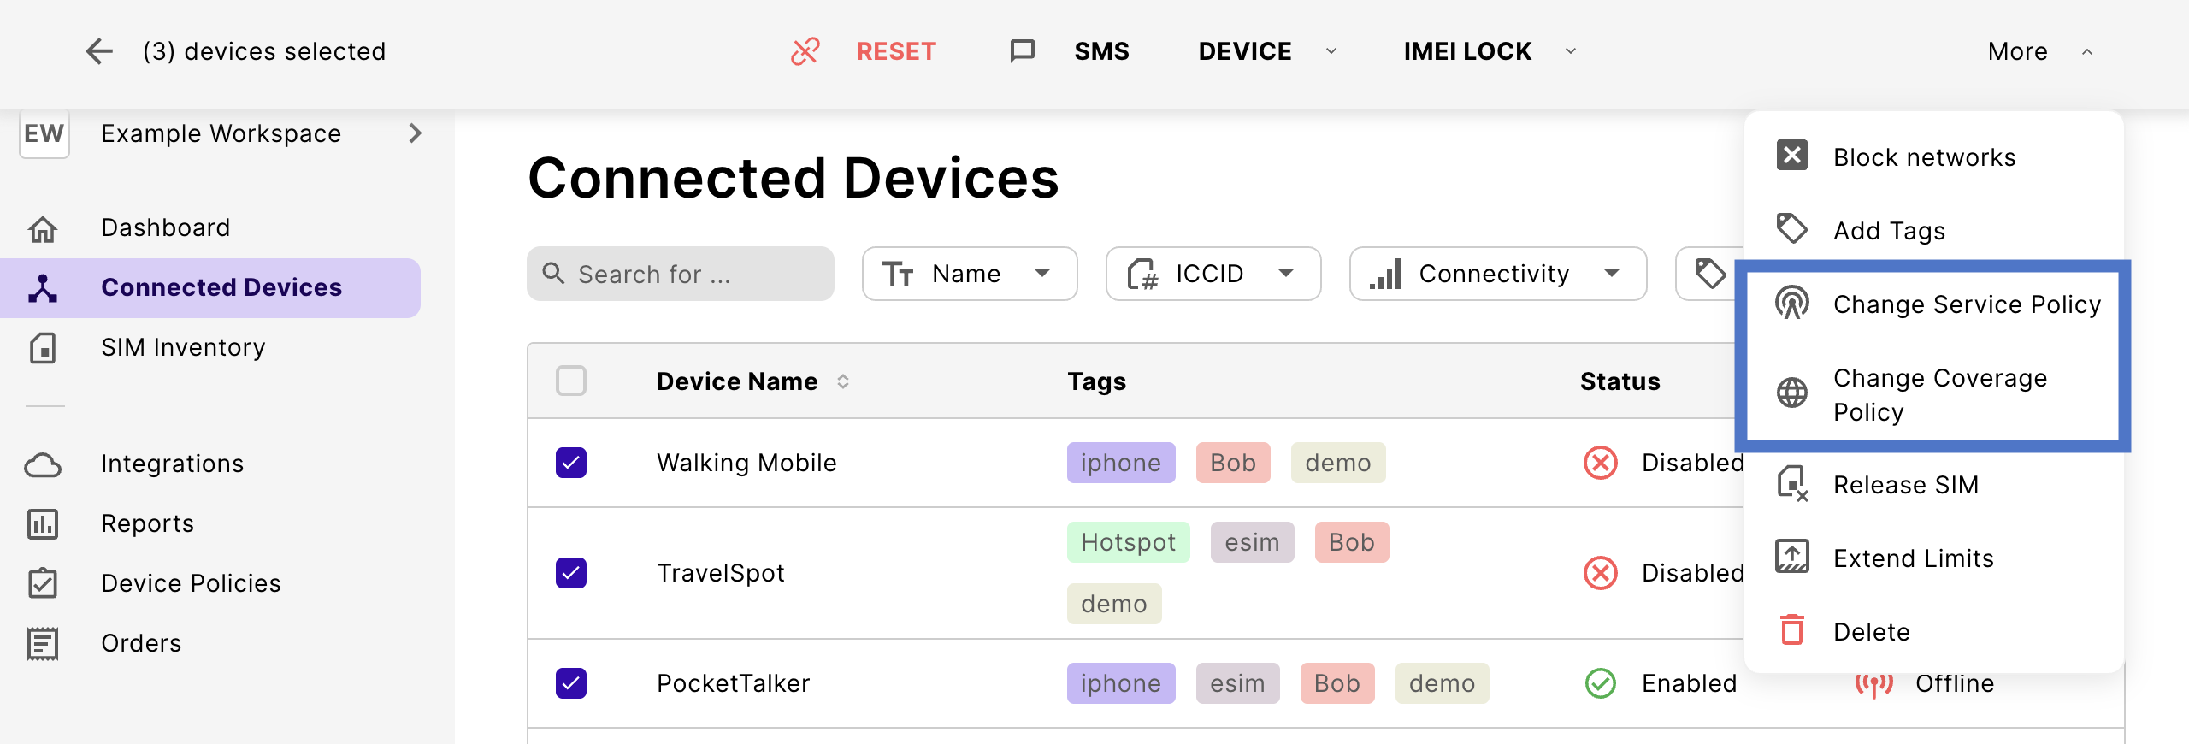The width and height of the screenshot is (2189, 744).
Task: Click the Reports chart icon
Action: tap(43, 524)
